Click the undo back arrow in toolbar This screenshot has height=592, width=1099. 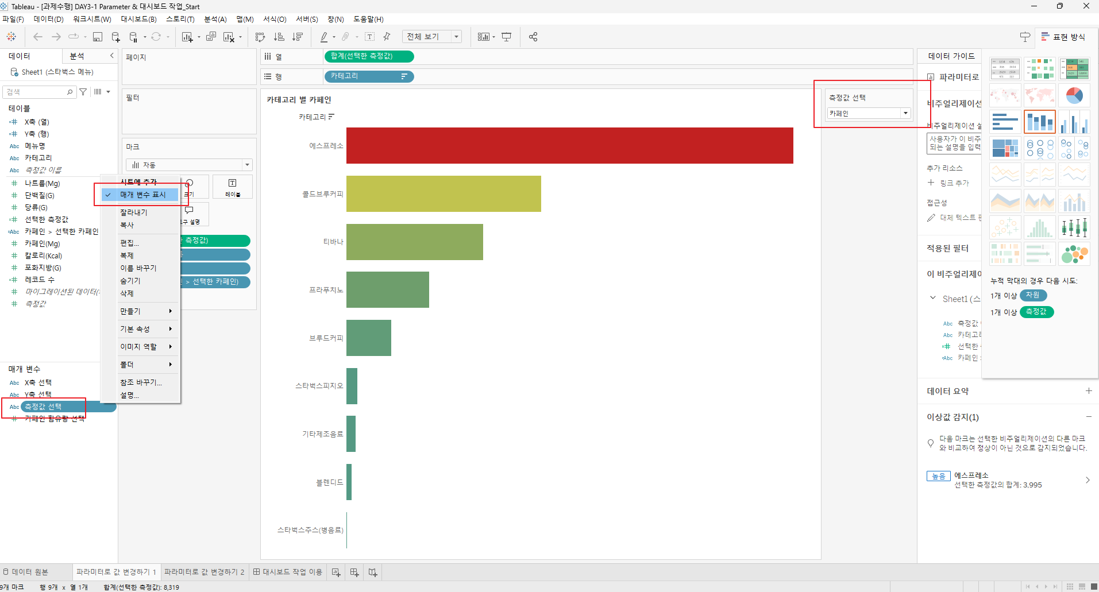pyautogui.click(x=38, y=37)
